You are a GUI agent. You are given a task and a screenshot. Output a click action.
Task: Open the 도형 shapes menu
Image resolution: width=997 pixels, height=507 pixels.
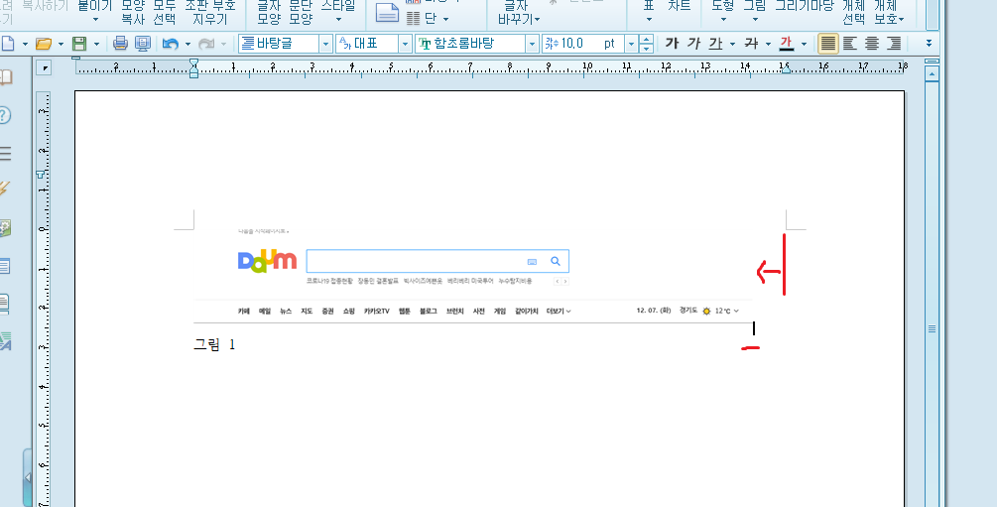(x=723, y=12)
